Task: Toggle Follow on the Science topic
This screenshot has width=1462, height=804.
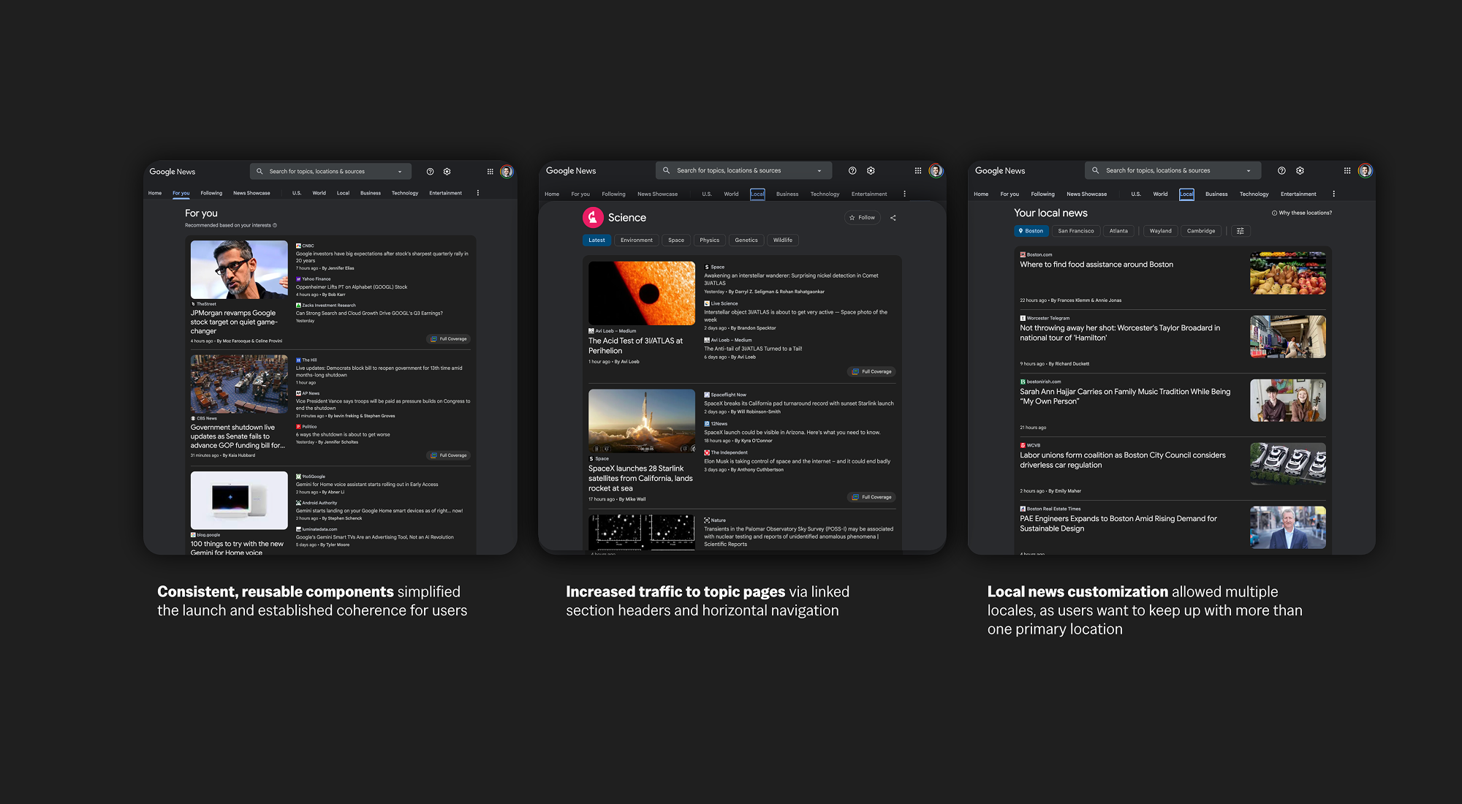Action: pos(863,217)
